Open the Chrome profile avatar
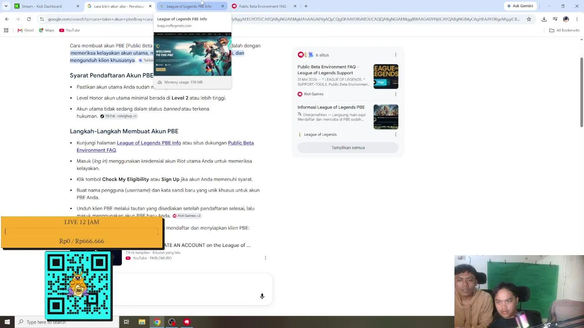Viewport: 584px width, 328px height. [566, 19]
